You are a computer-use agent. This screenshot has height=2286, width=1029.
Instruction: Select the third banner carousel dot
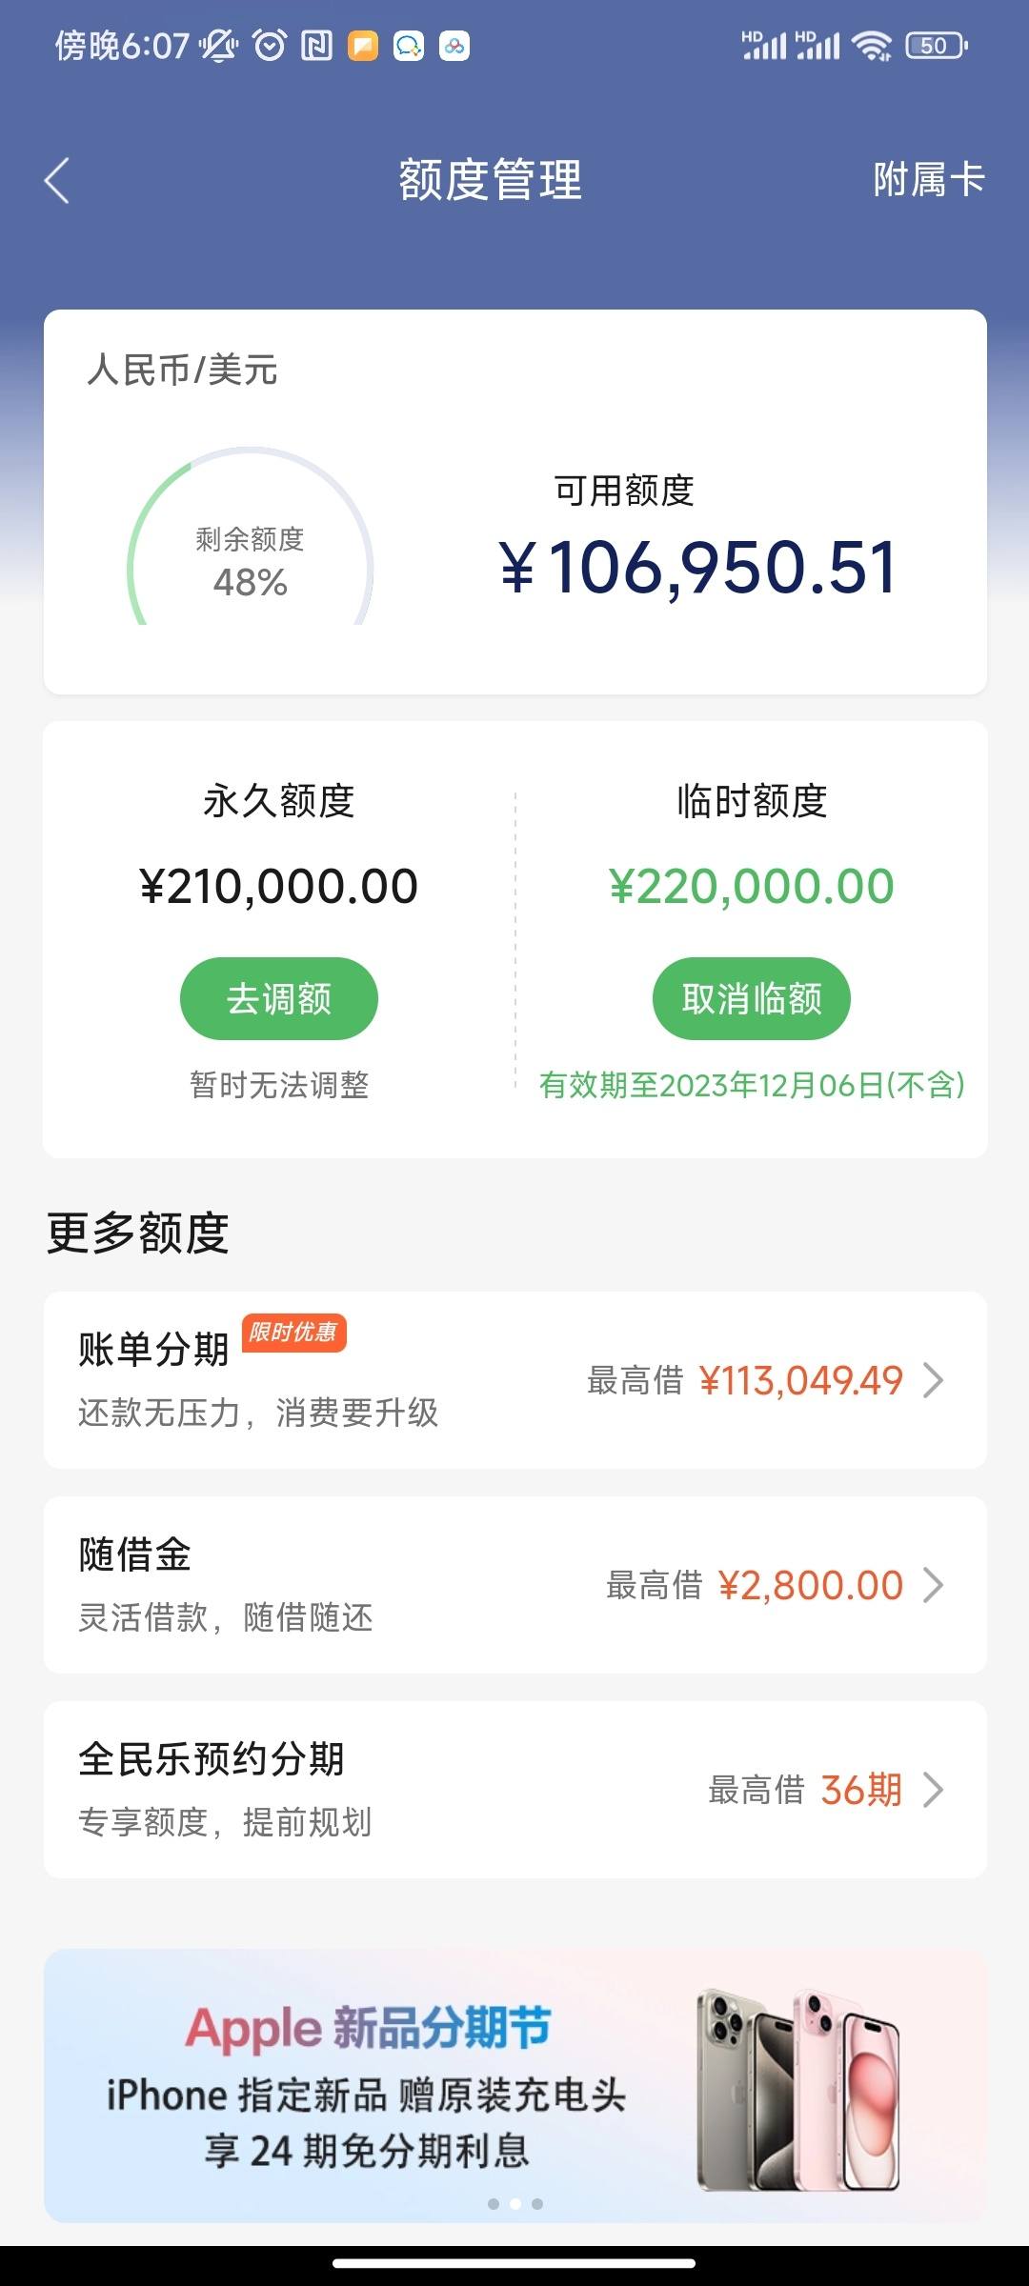(537, 2203)
